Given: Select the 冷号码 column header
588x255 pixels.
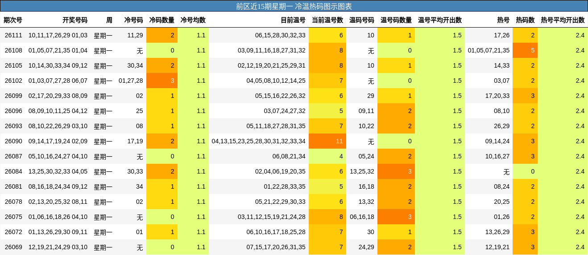Looking at the screenshot, I should 133,20.
